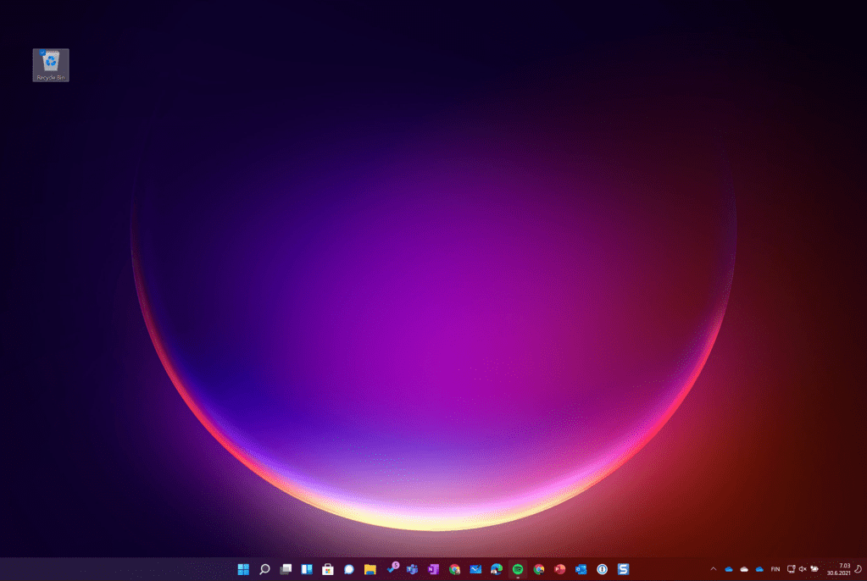This screenshot has width=867, height=581.
Task: Open Microsoft Teams in taskbar
Action: point(412,569)
